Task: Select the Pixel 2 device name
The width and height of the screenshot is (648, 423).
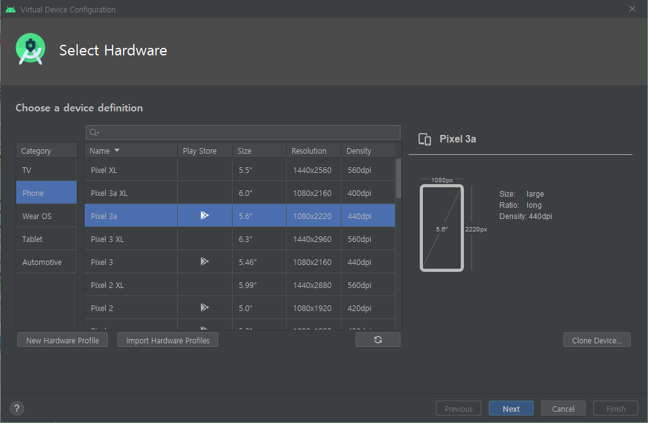Action: click(x=101, y=308)
